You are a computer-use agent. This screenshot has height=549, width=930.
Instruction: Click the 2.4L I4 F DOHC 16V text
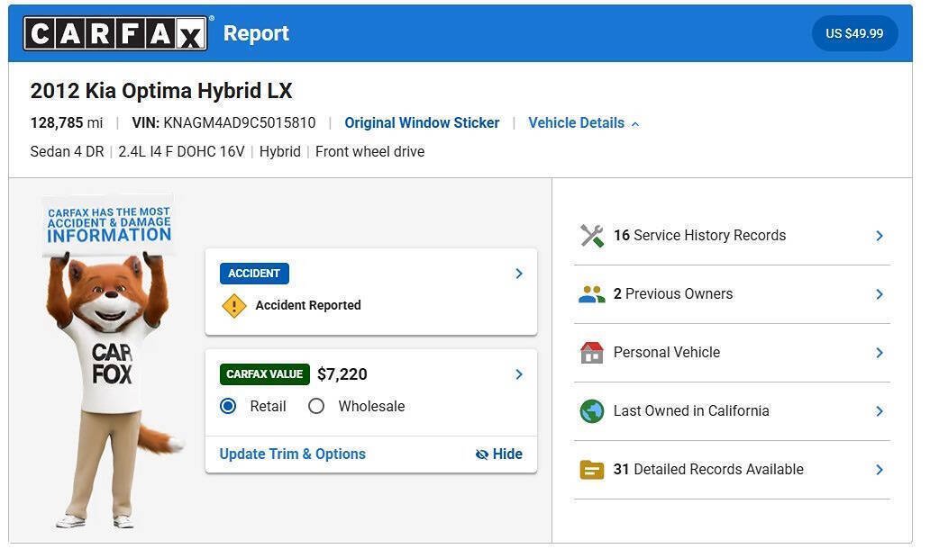pos(181,151)
